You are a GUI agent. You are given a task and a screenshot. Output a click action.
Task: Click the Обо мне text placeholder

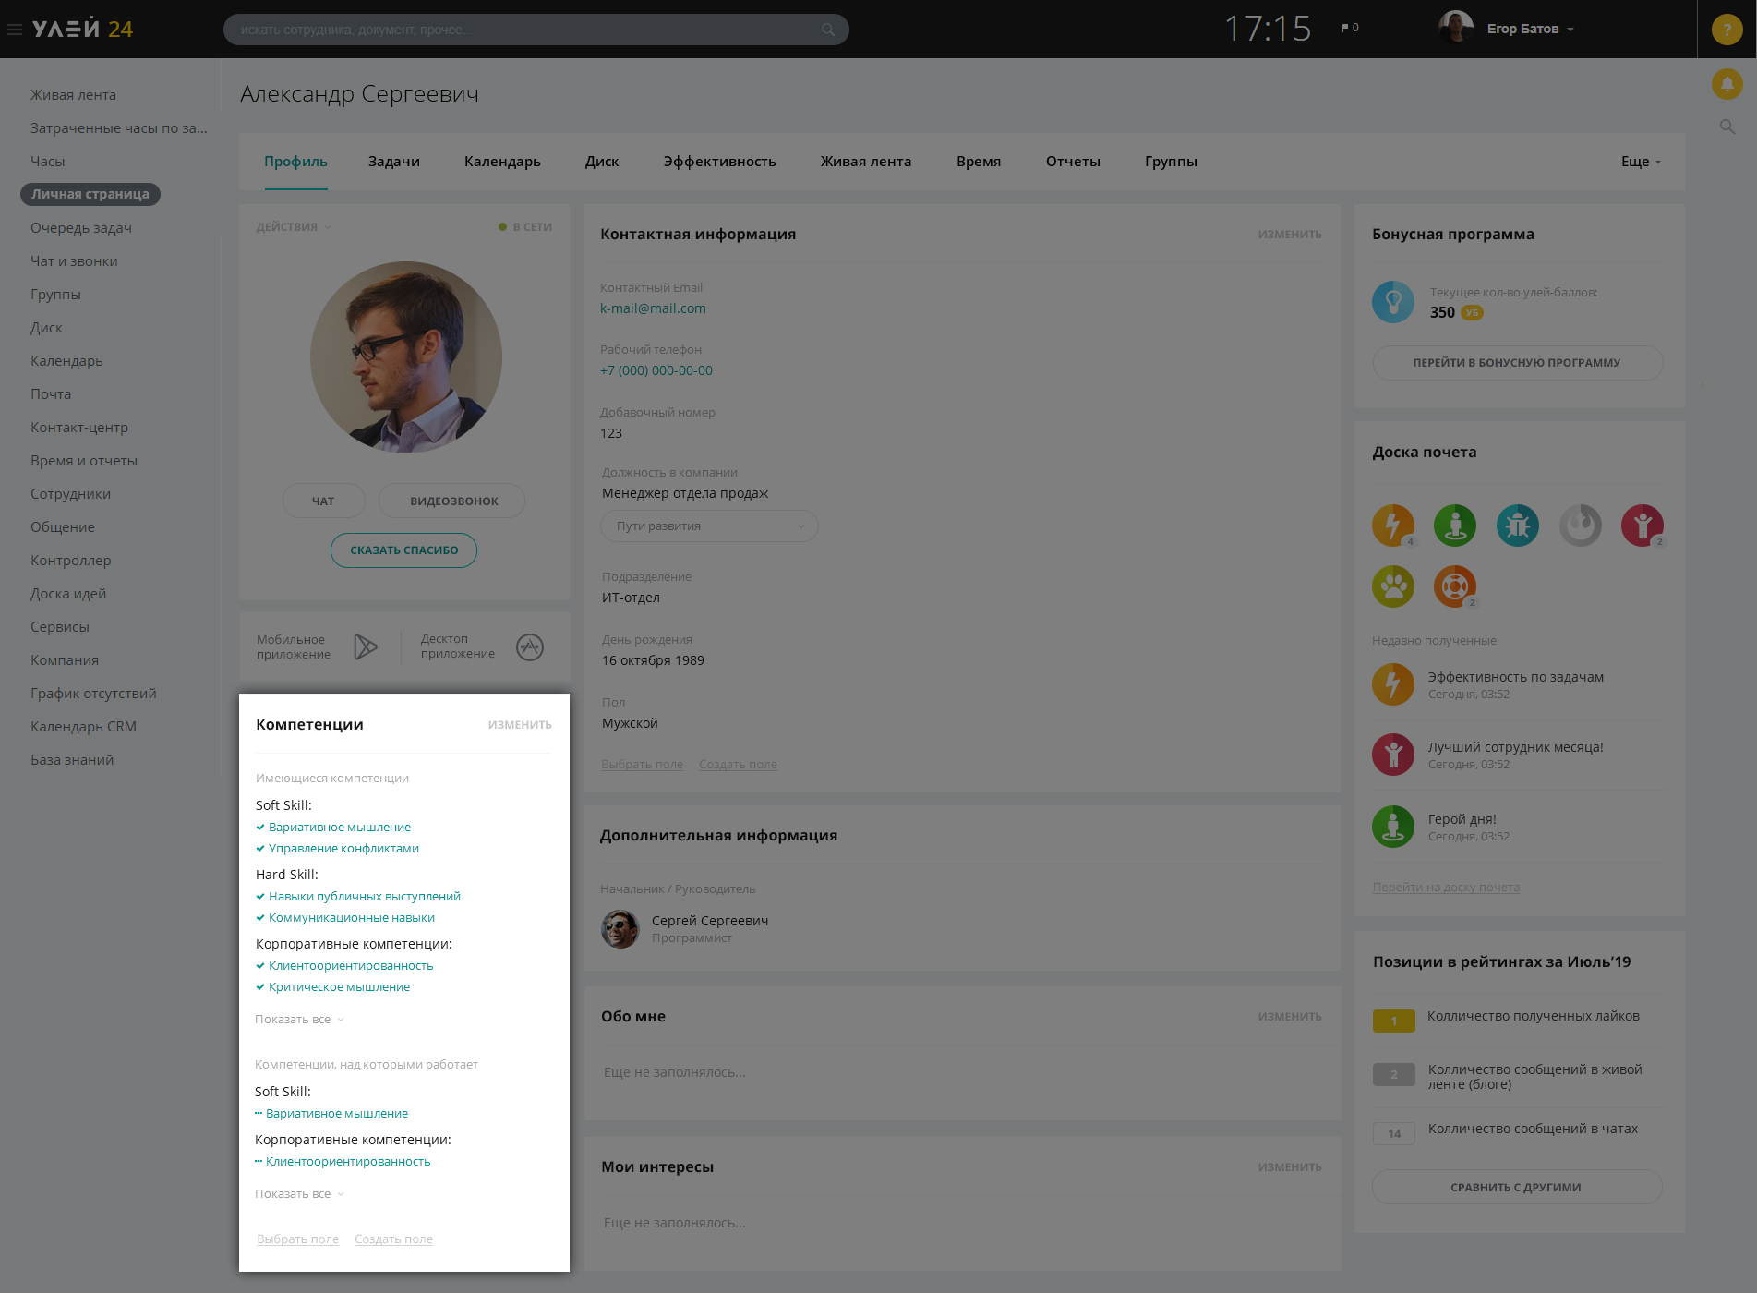point(675,1072)
